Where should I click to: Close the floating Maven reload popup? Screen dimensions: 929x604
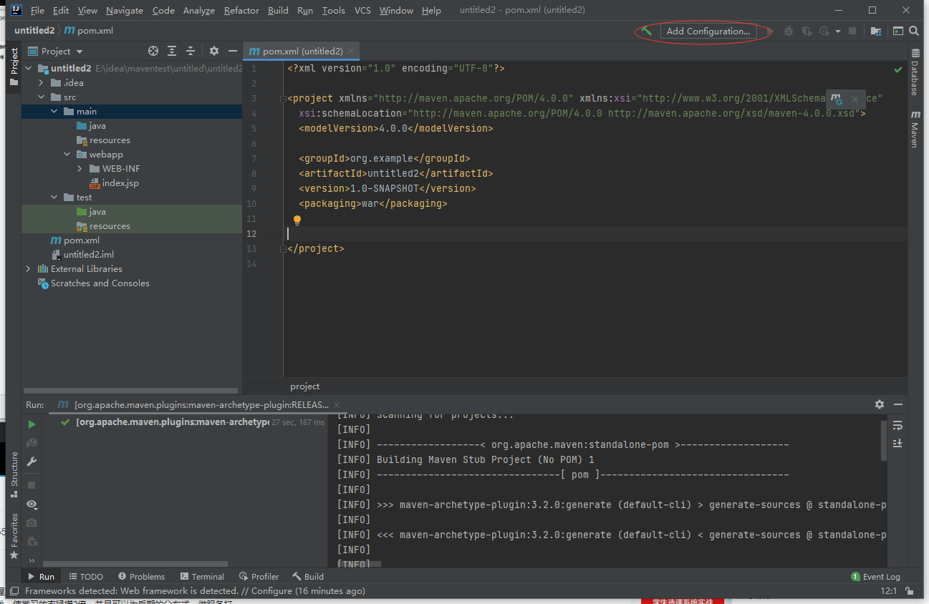click(x=855, y=99)
